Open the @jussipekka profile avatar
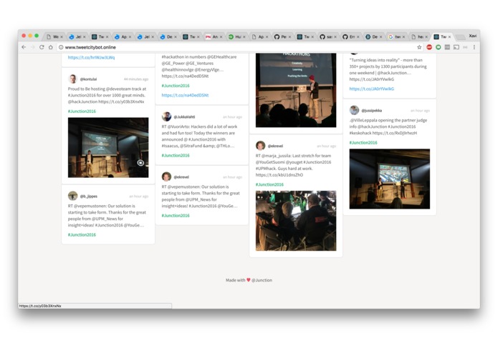 coord(354,110)
